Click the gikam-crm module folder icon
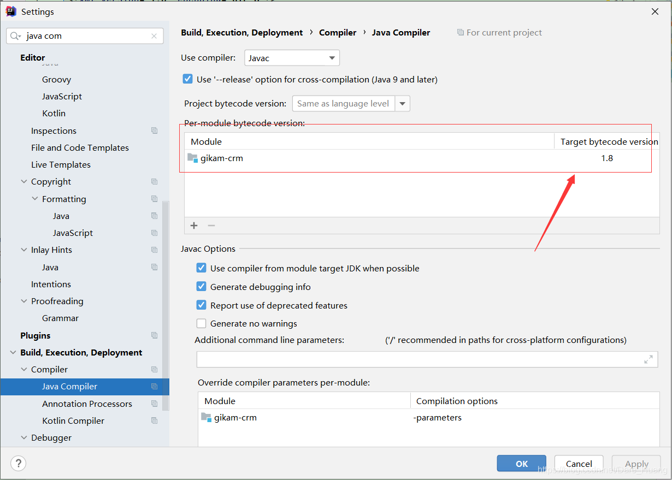 (192, 158)
